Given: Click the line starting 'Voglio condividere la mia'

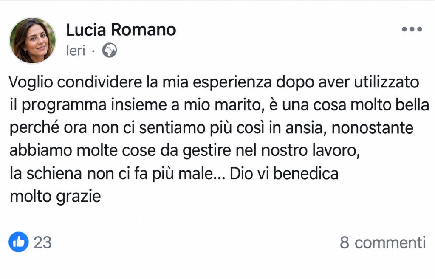Looking at the screenshot, I should tap(214, 82).
